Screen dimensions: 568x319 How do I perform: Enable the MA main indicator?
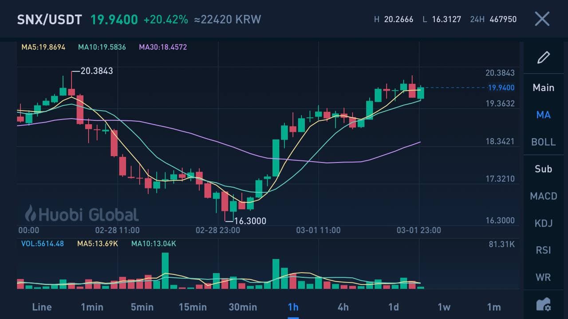(543, 115)
